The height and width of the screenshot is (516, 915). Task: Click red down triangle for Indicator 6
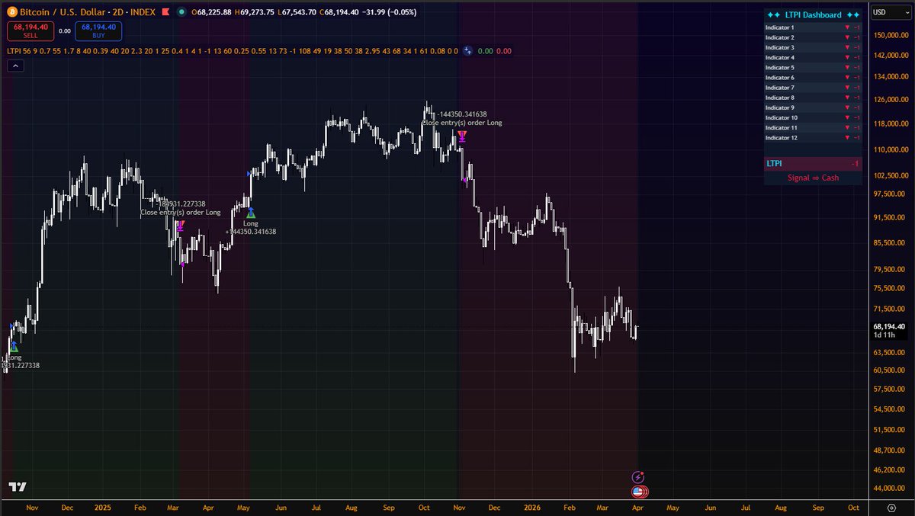tap(846, 78)
